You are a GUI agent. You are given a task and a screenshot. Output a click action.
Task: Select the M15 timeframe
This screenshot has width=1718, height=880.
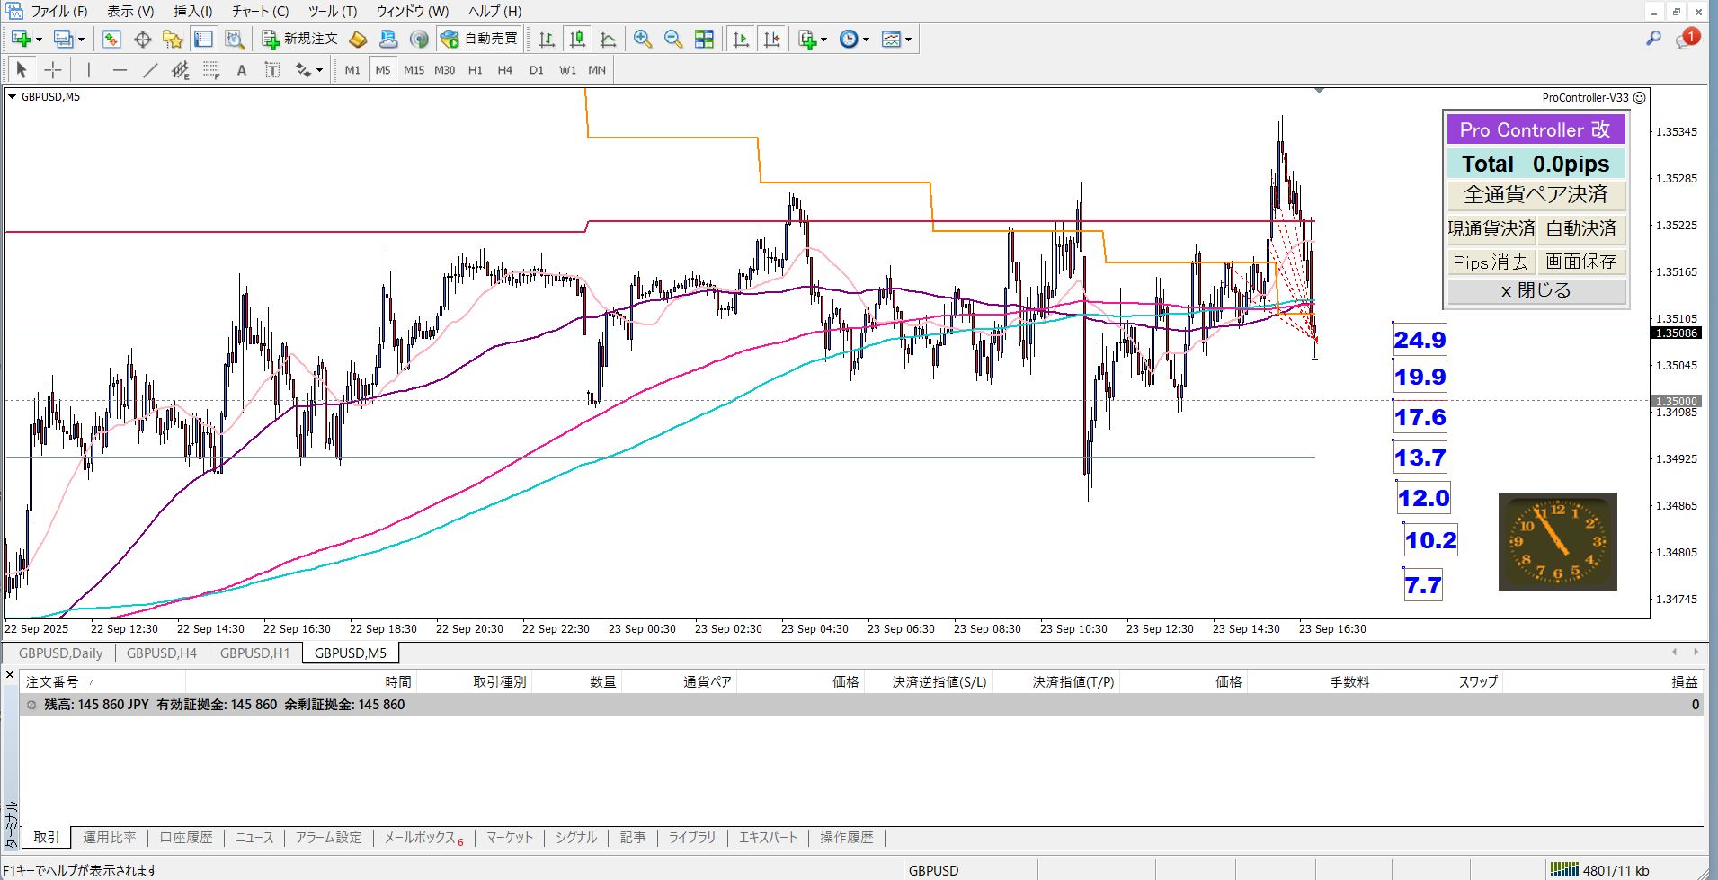pyautogui.click(x=414, y=70)
